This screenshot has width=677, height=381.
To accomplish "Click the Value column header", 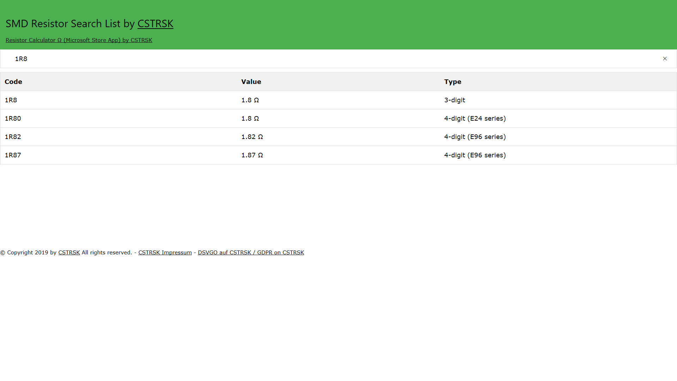I will [x=251, y=82].
